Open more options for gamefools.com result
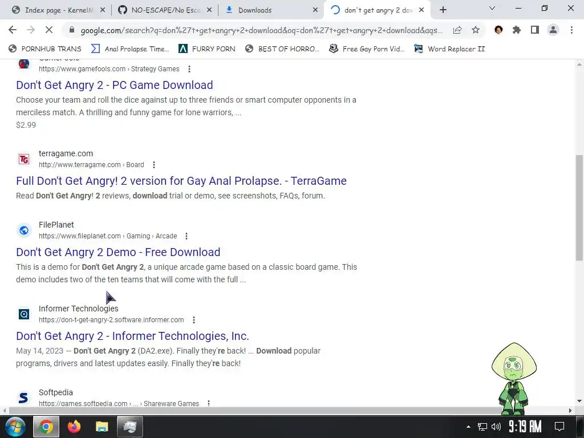 tap(189, 69)
